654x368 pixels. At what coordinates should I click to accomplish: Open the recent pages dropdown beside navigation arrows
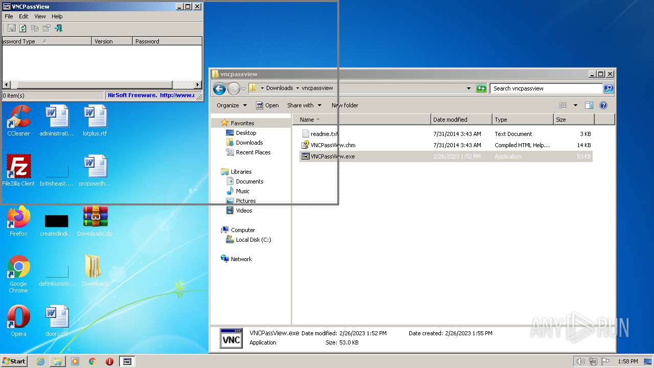[x=243, y=88]
